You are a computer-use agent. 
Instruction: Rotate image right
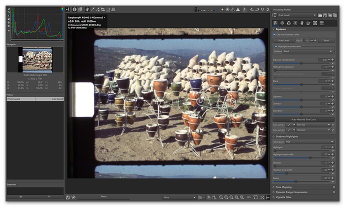click(x=257, y=9)
